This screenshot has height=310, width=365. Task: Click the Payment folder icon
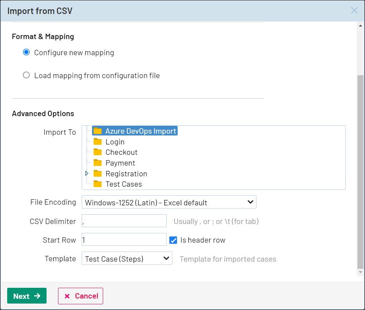97,163
